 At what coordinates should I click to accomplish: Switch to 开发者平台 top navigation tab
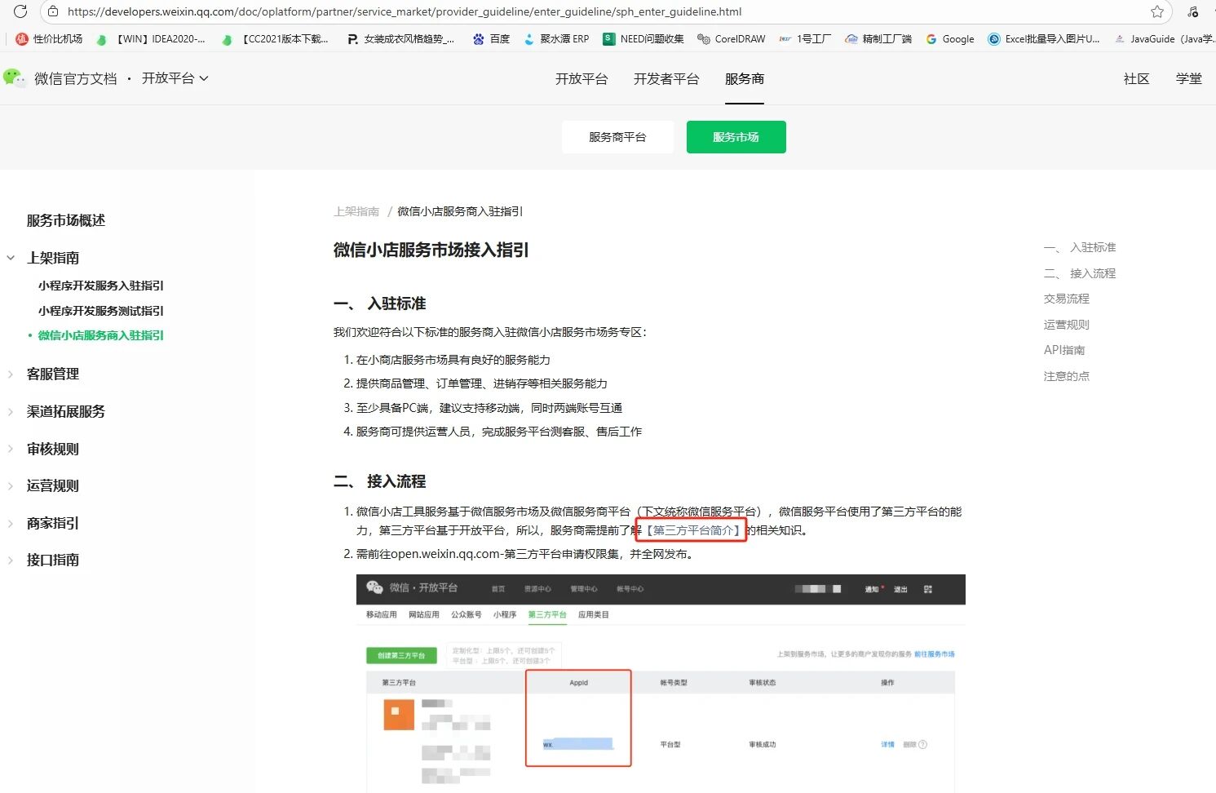pos(666,79)
